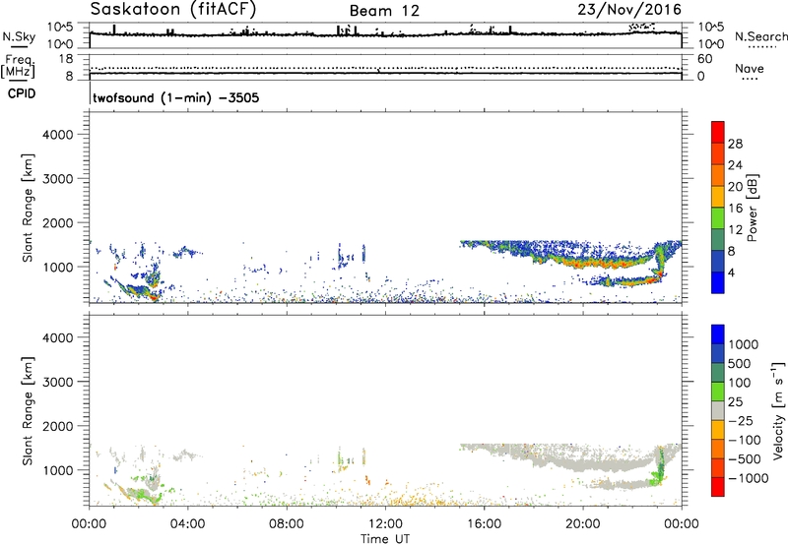This screenshot has width=788, height=545.
Task: Click the '04:00' time tick label
Action: coord(187,524)
